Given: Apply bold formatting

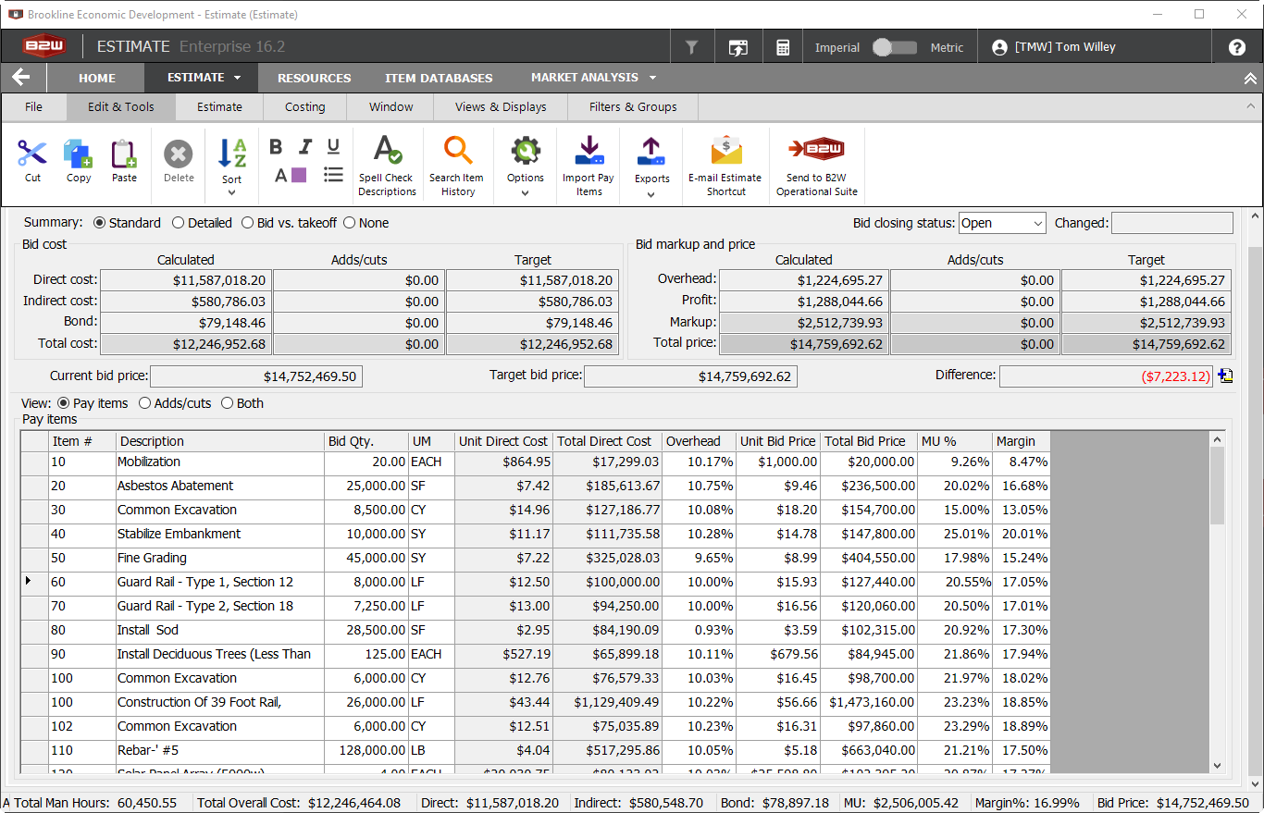Looking at the screenshot, I should (x=276, y=146).
